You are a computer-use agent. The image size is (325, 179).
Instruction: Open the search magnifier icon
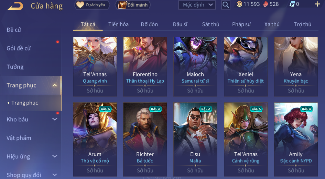226,5
